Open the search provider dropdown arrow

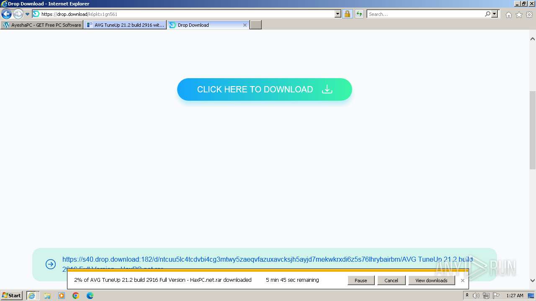pos(495,14)
